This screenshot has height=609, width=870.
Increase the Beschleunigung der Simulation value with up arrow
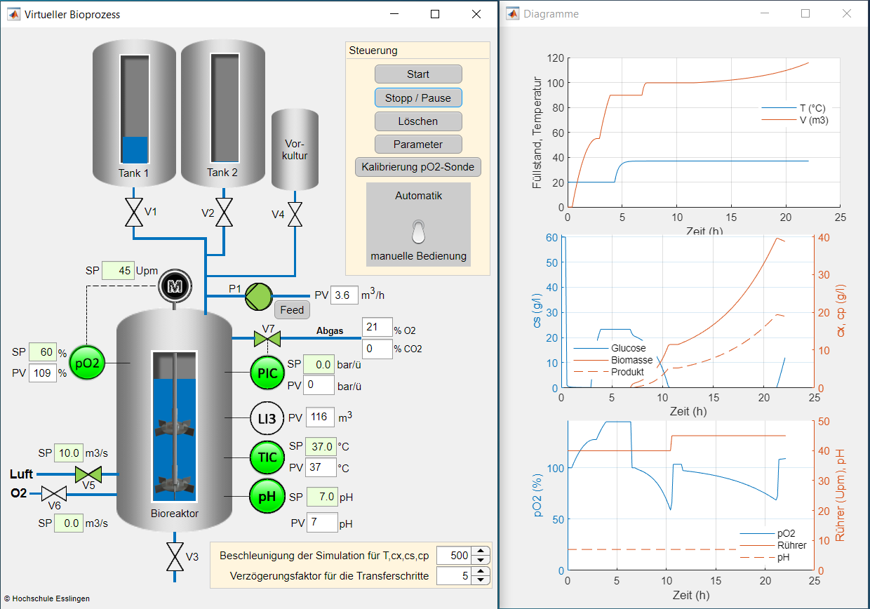click(480, 551)
